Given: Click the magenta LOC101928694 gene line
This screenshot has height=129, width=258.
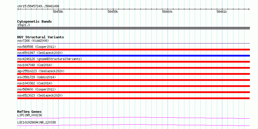Looking at the screenshot, I should coord(133,125).
